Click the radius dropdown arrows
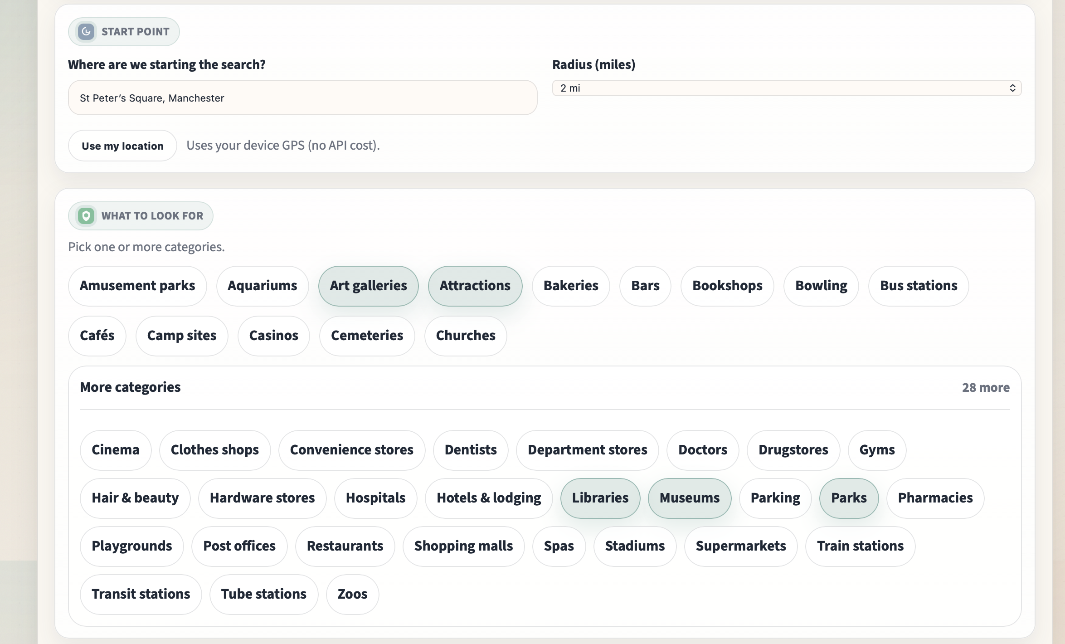The image size is (1065, 644). 1012,88
